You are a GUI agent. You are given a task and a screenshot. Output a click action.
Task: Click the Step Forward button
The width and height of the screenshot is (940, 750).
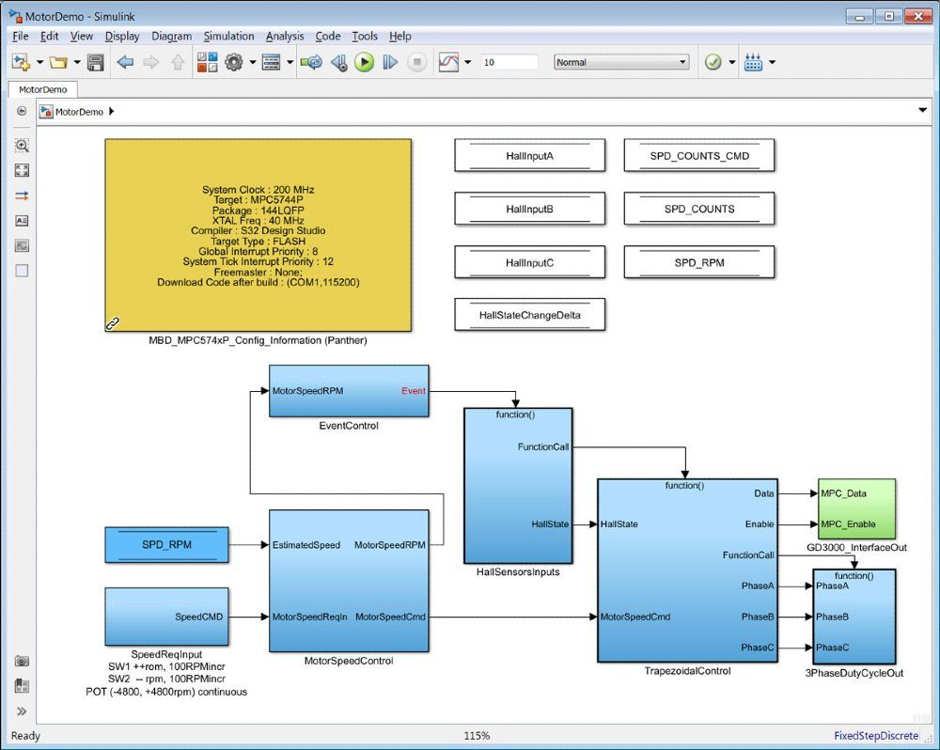[390, 62]
